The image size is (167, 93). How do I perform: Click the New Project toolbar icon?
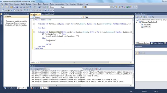(x=3, y=7)
